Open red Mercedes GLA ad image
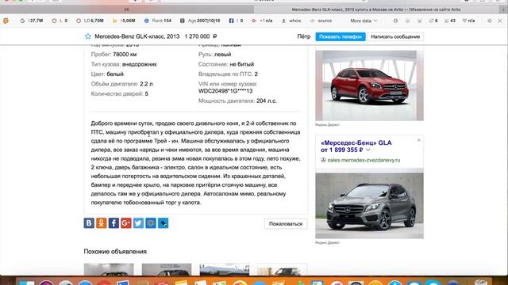Image resolution: width=508 pixels, height=285 pixels. pos(369,85)
